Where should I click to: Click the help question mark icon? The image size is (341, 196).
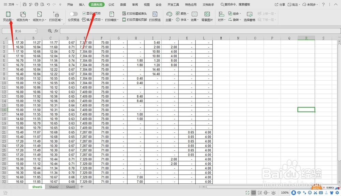[323, 4]
